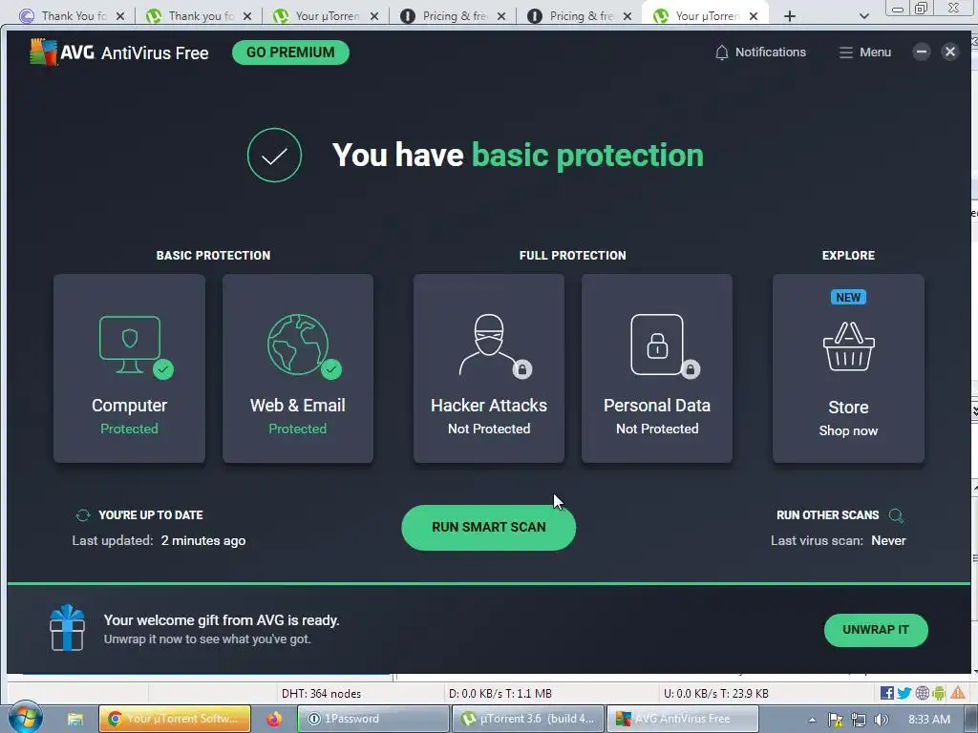Click the Twitter icon in uTorrent status bar
This screenshot has height=733, width=978.
pos(904,693)
